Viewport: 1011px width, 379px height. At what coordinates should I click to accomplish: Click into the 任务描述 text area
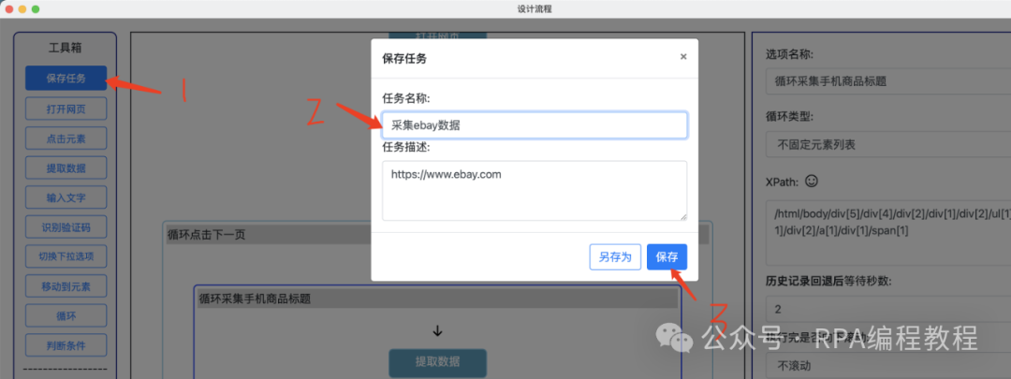pyautogui.click(x=535, y=191)
